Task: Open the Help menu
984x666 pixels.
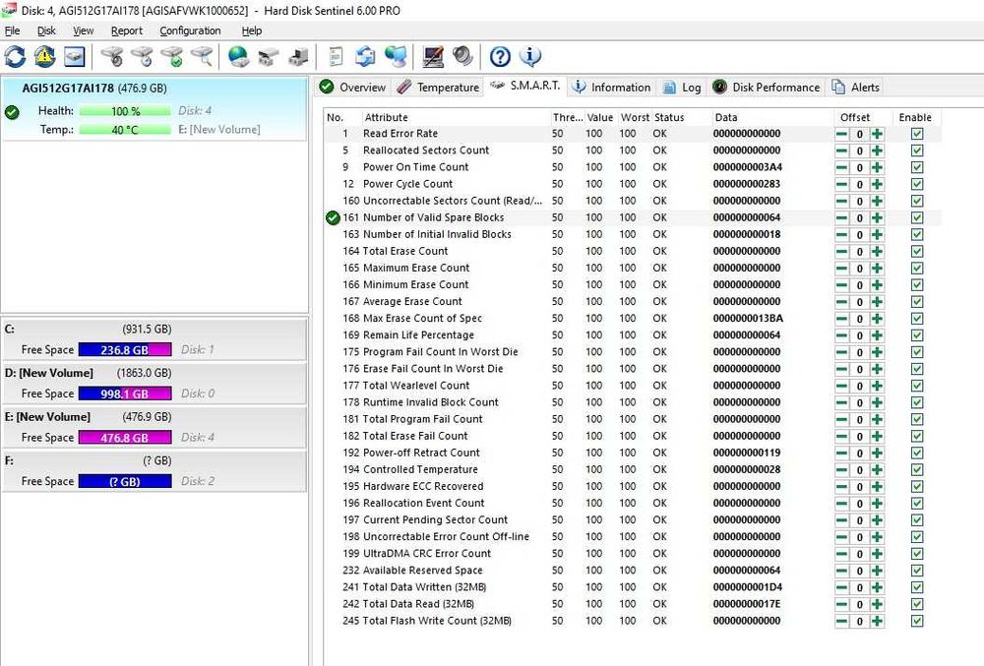Action: (x=252, y=30)
